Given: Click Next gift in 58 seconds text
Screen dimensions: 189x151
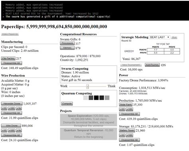Looking at the screenshot, I should coord(77,80).
